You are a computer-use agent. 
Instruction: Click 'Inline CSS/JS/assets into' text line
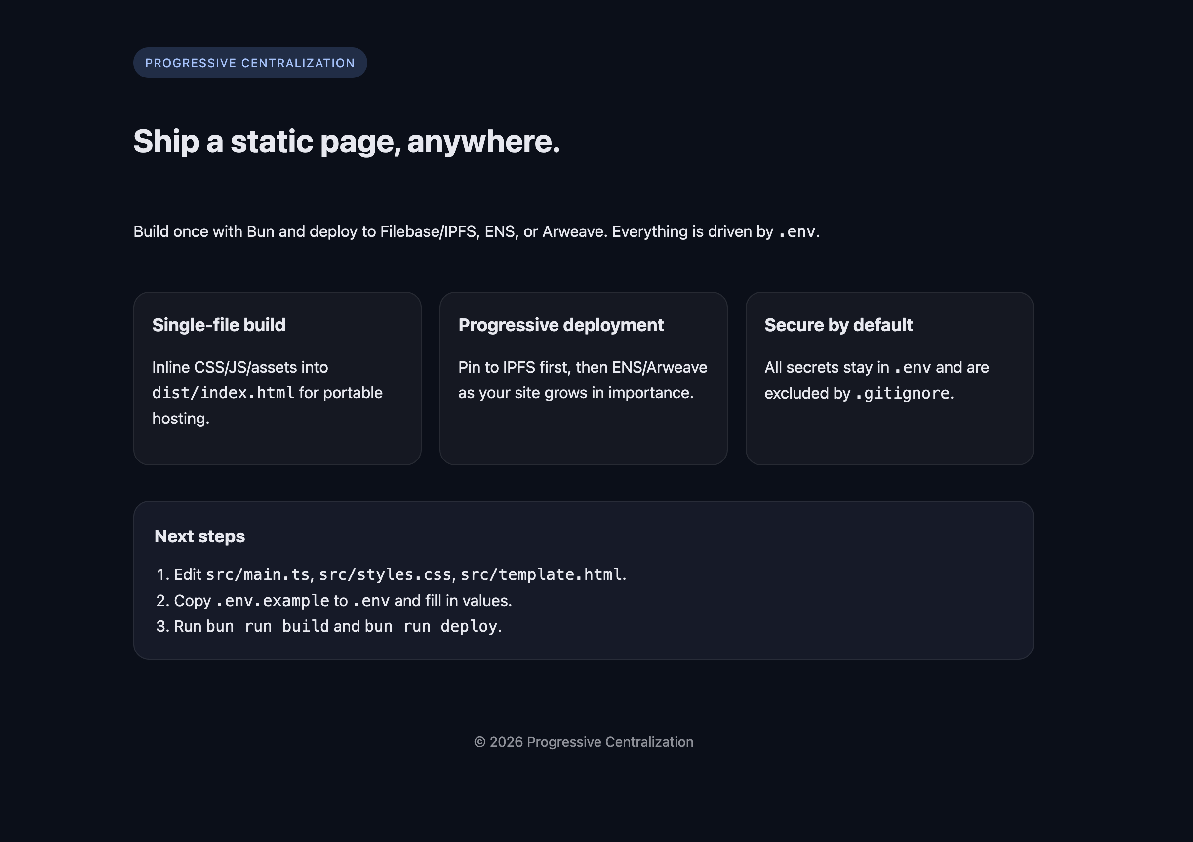240,368
